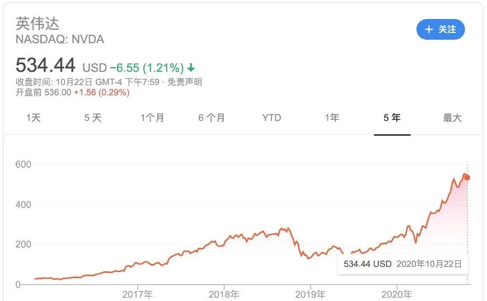Image resolution: width=487 pixels, height=301 pixels.
Task: Click the NASDAQ: NVDA ticker text
Action: [x=60, y=39]
